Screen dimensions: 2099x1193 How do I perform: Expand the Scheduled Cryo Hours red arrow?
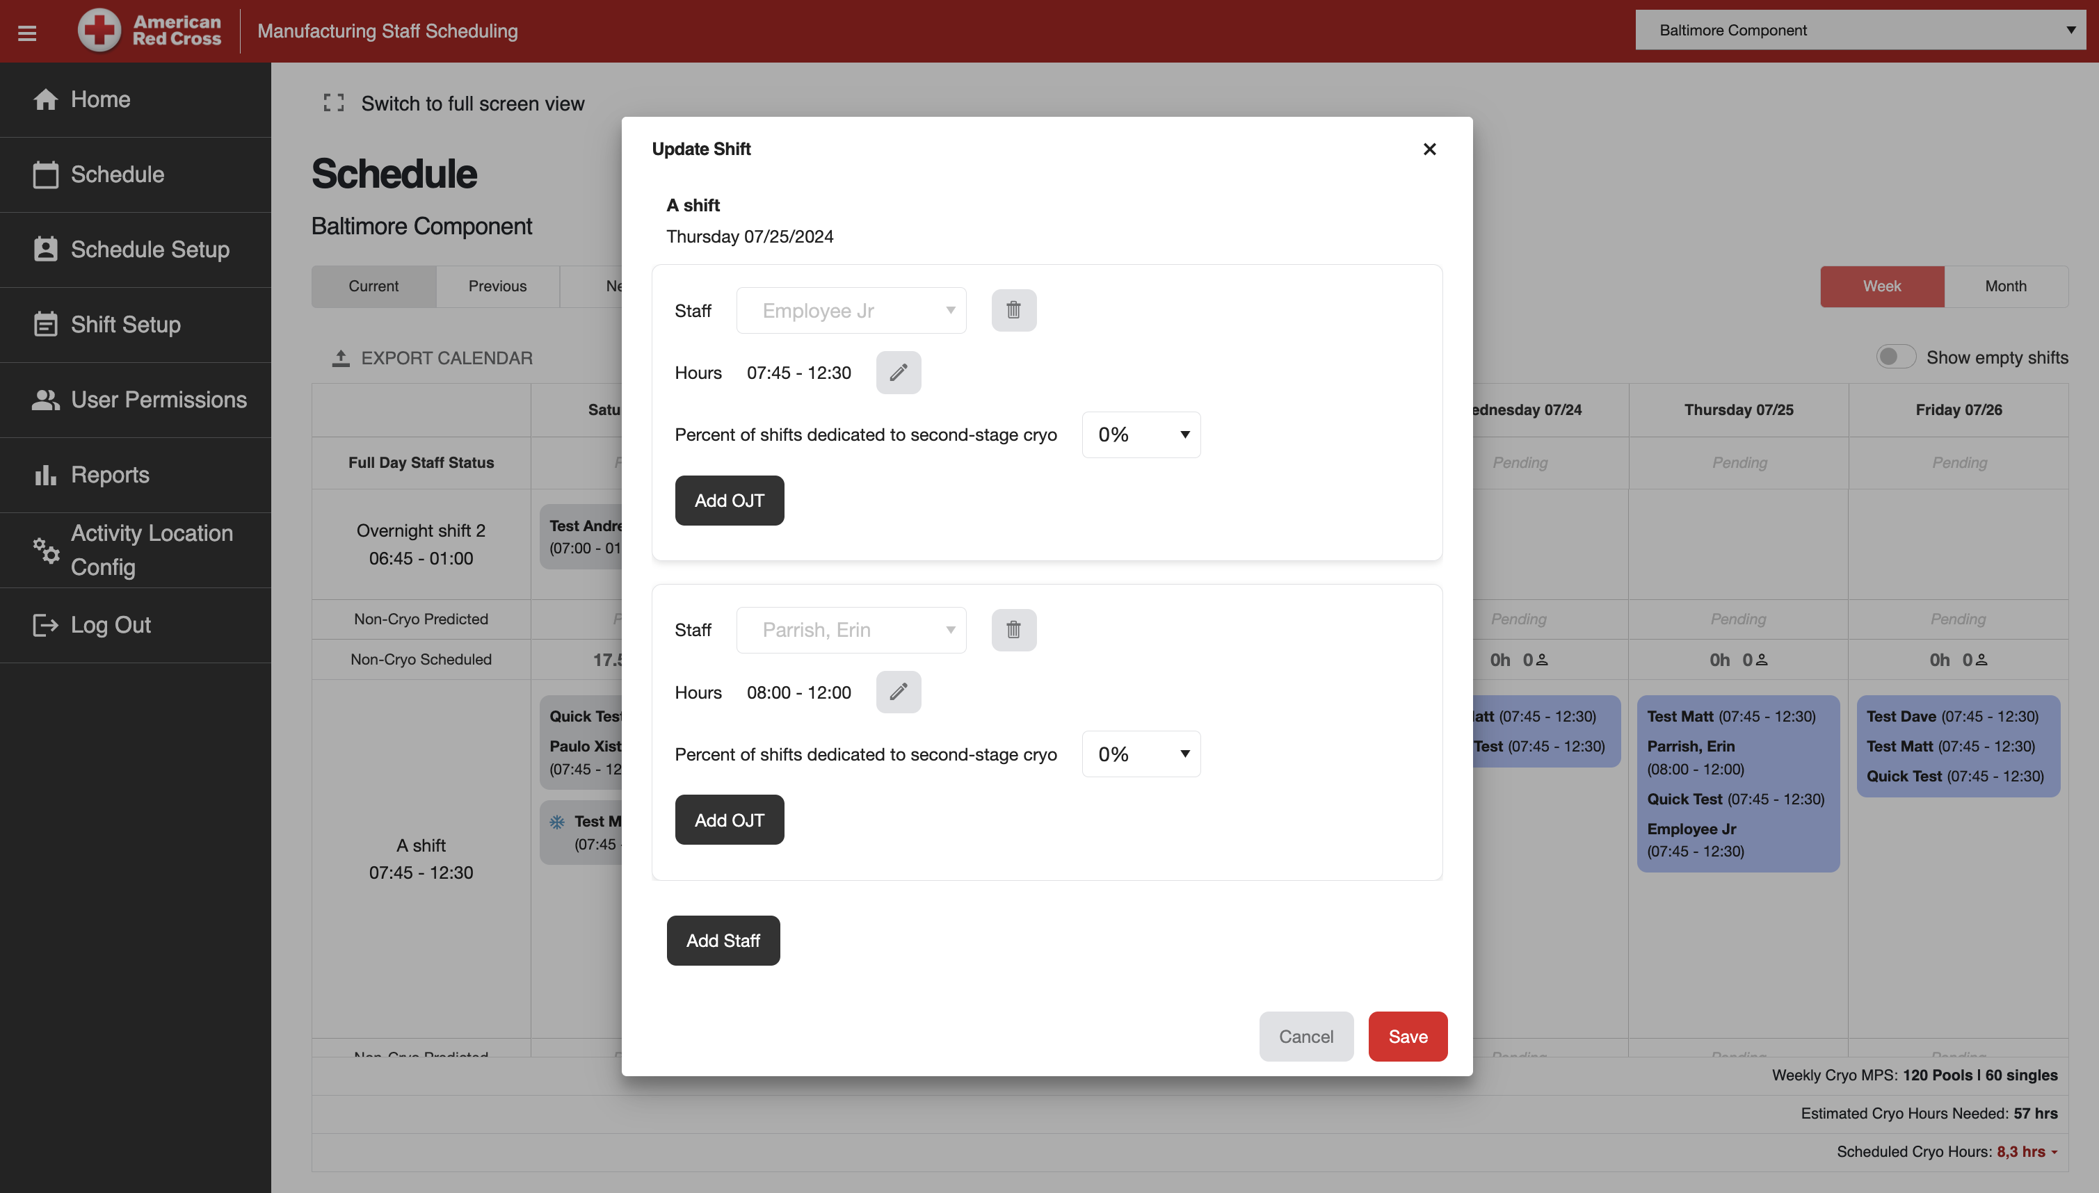click(x=2054, y=1152)
